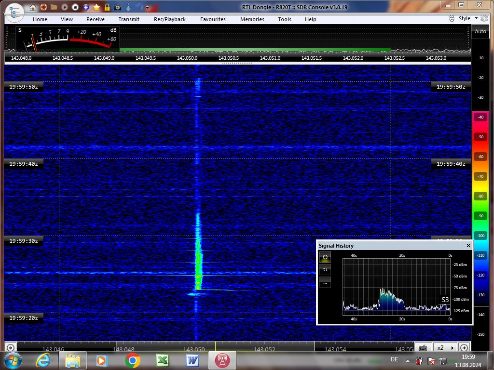The width and height of the screenshot is (494, 370).
Task: Open Windows Explorer from the taskbar
Action: point(73,360)
